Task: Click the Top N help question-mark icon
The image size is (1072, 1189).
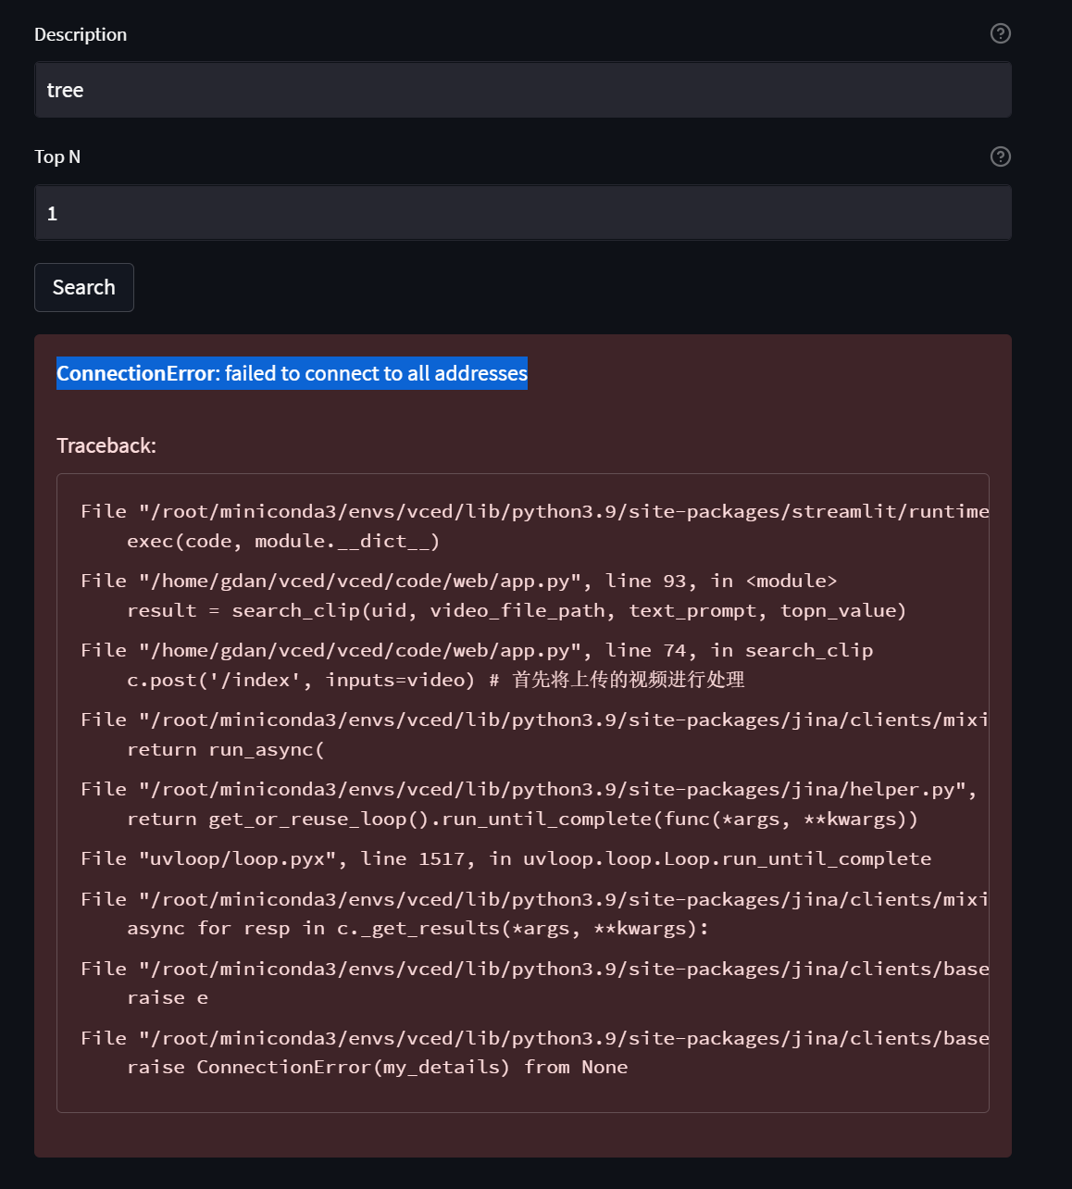Action: [x=1000, y=156]
